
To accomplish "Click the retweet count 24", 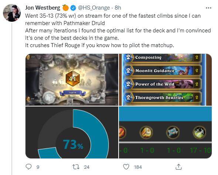I will point(86,167).
